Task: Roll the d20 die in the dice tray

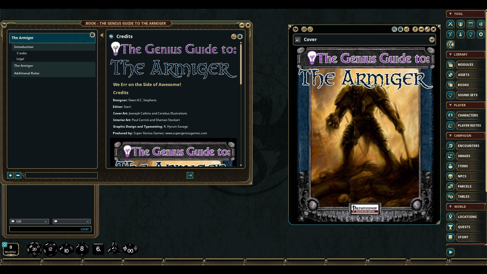Action: coord(34,249)
